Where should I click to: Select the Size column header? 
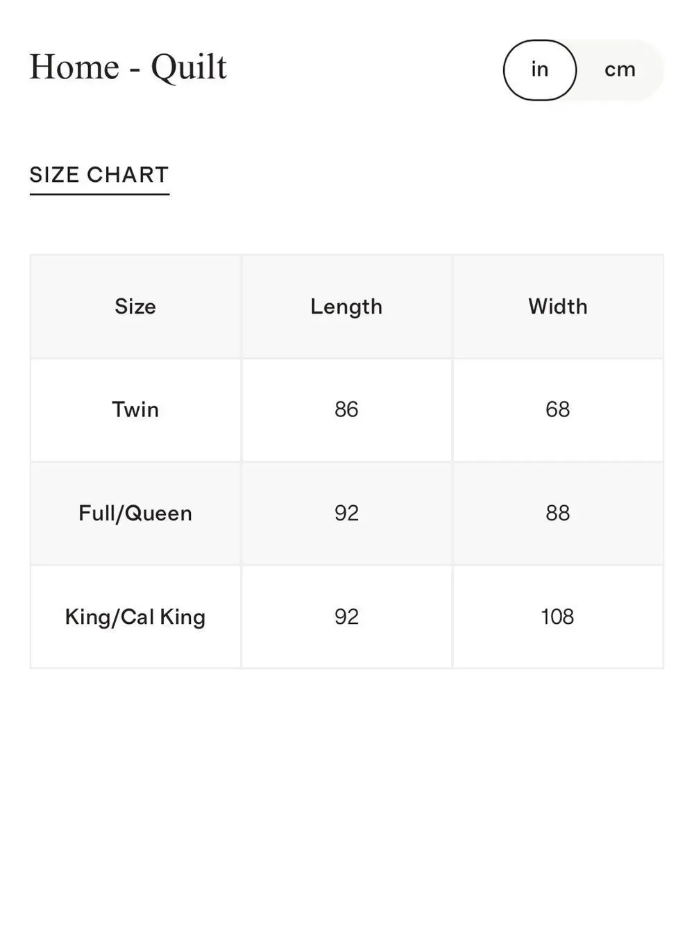click(x=135, y=307)
